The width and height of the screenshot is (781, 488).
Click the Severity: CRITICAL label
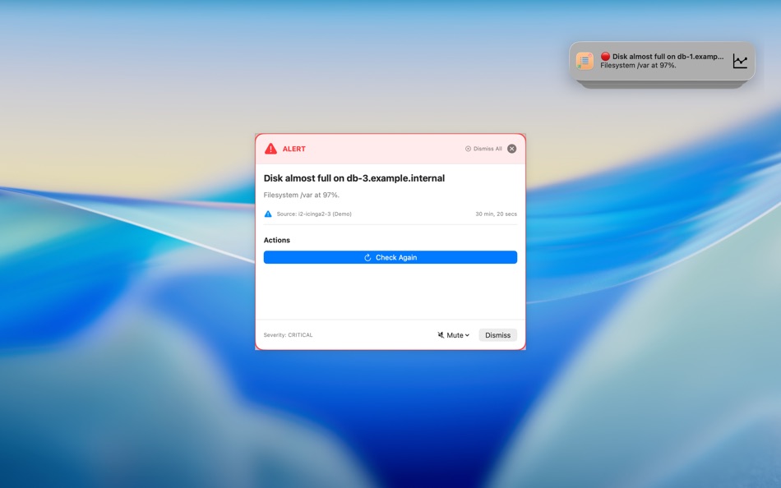tap(288, 334)
